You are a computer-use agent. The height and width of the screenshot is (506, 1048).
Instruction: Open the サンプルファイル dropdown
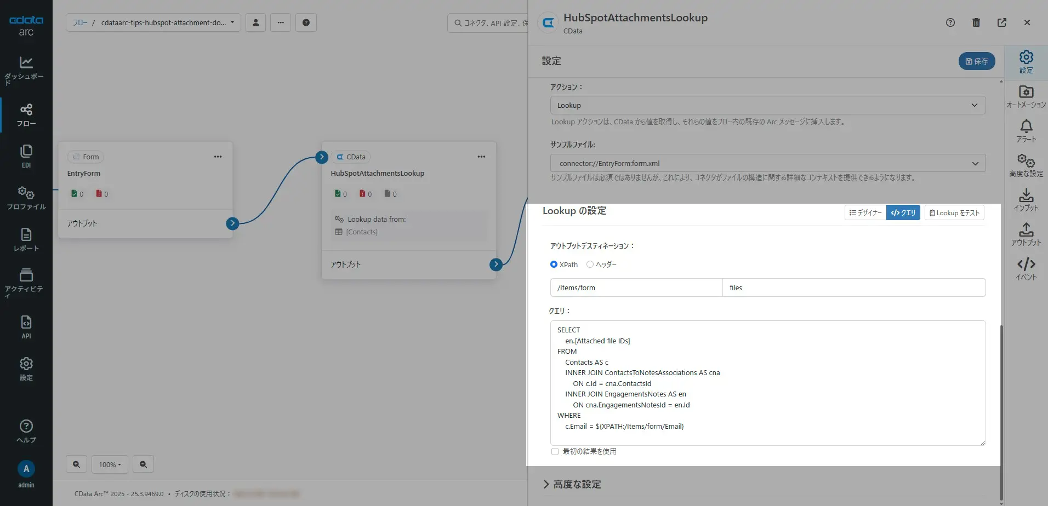[766, 163]
